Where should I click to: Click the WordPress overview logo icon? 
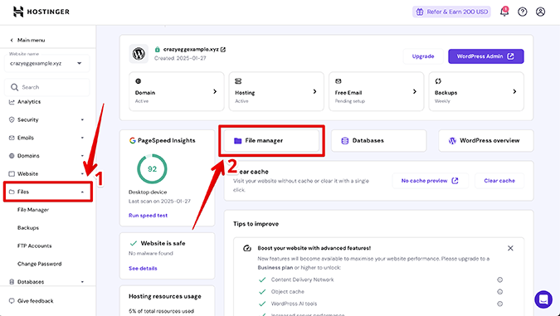452,141
